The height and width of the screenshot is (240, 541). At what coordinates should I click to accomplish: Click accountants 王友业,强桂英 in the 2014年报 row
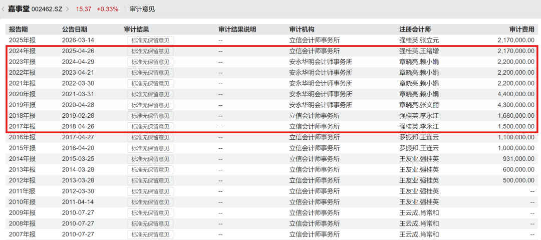419,159
